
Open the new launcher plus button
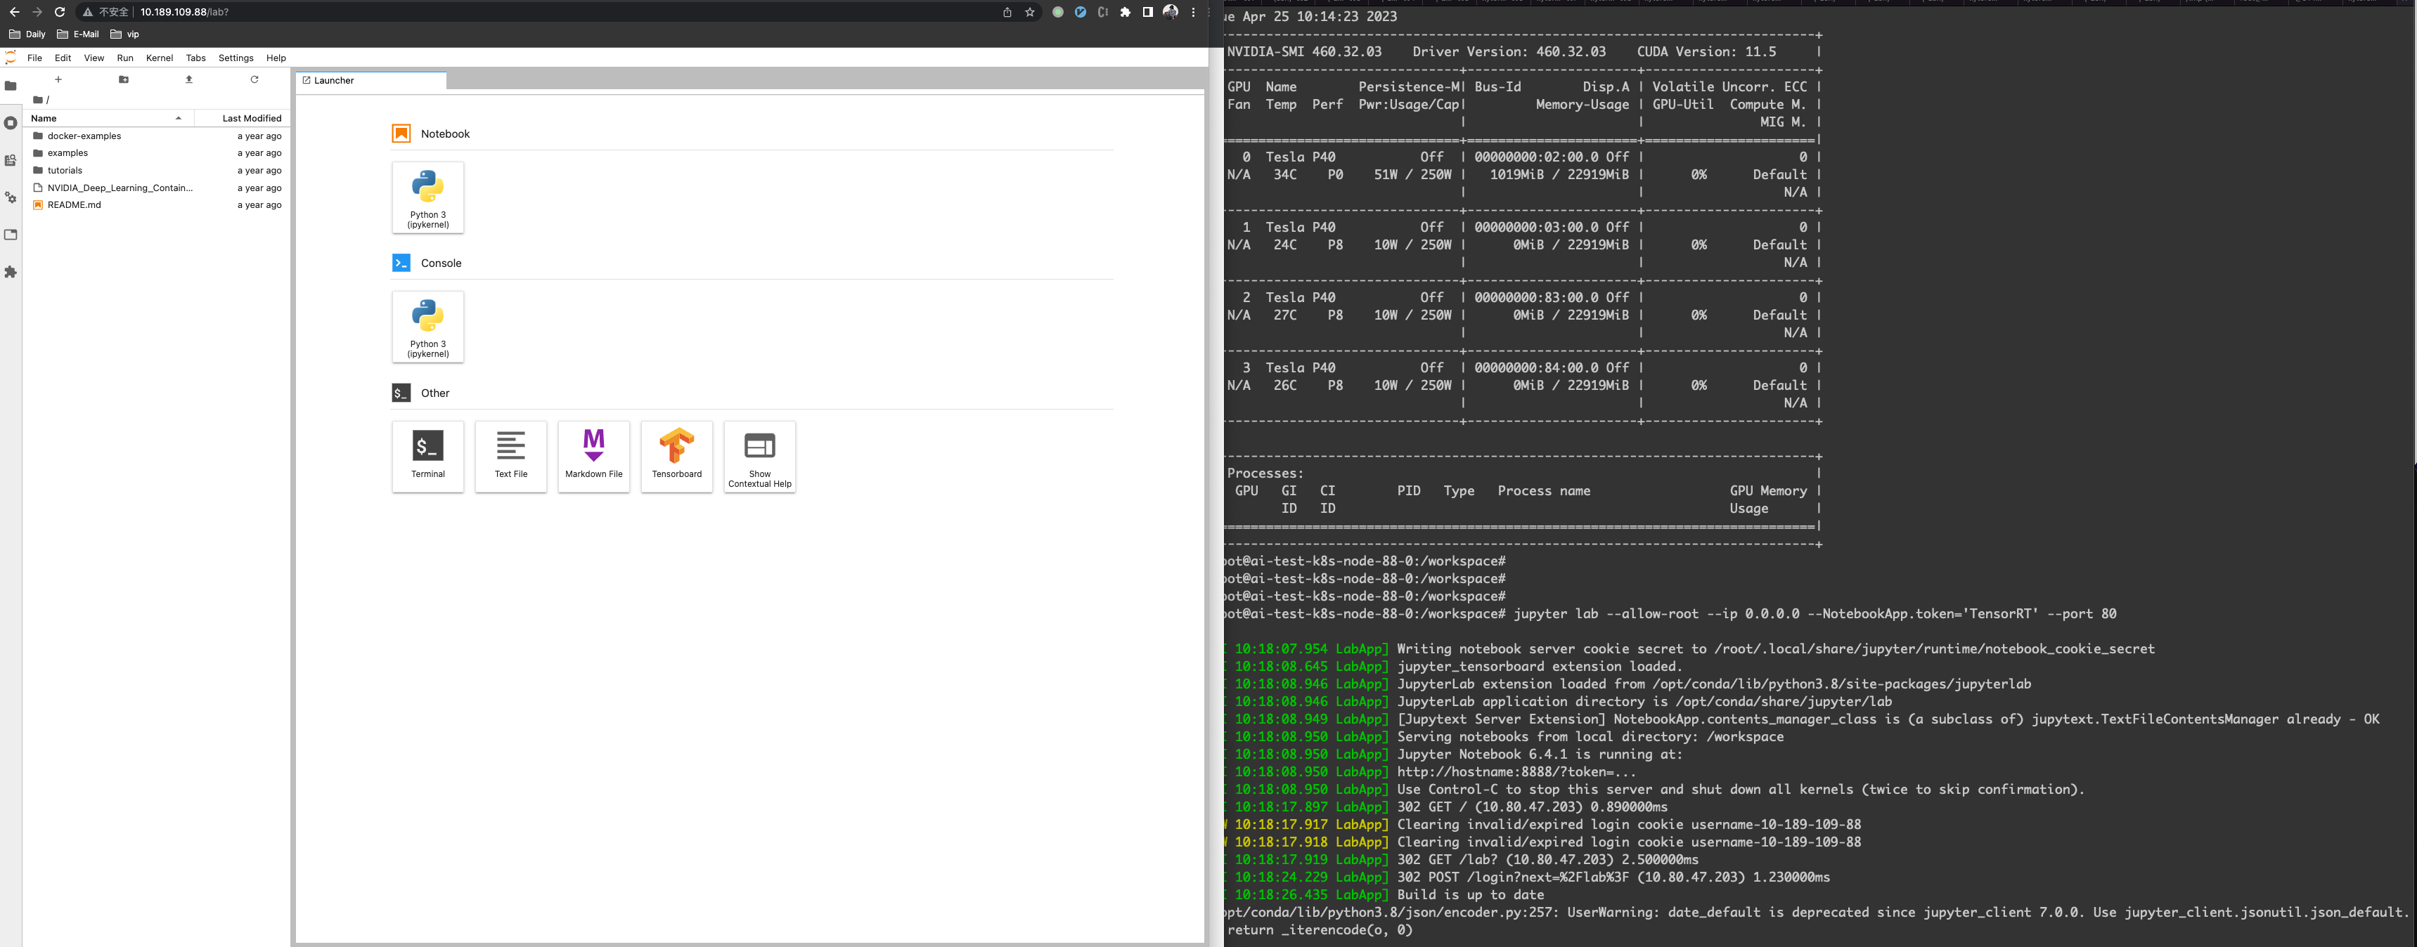pos(58,79)
